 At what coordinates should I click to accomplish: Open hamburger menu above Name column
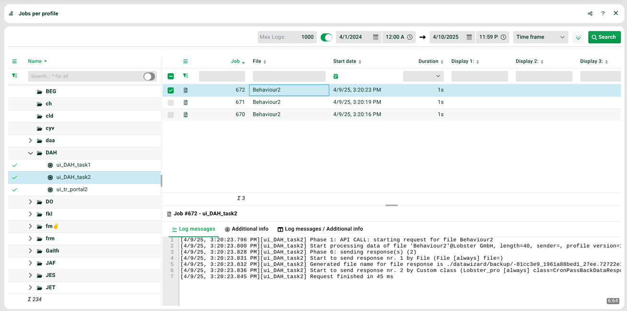tap(14, 61)
